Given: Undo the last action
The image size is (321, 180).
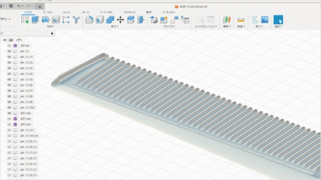Looking at the screenshot, I should pyautogui.click(x=19, y=6).
